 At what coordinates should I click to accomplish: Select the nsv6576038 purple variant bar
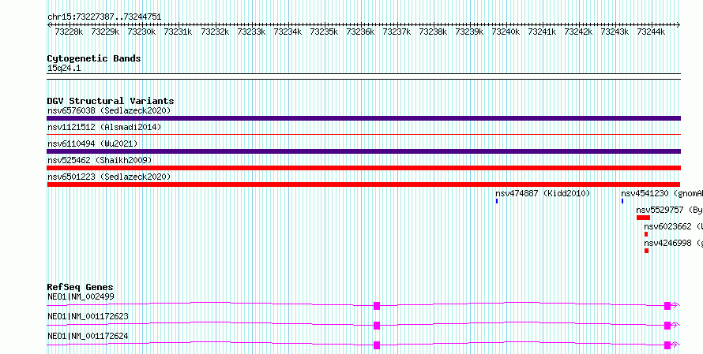tap(363, 118)
